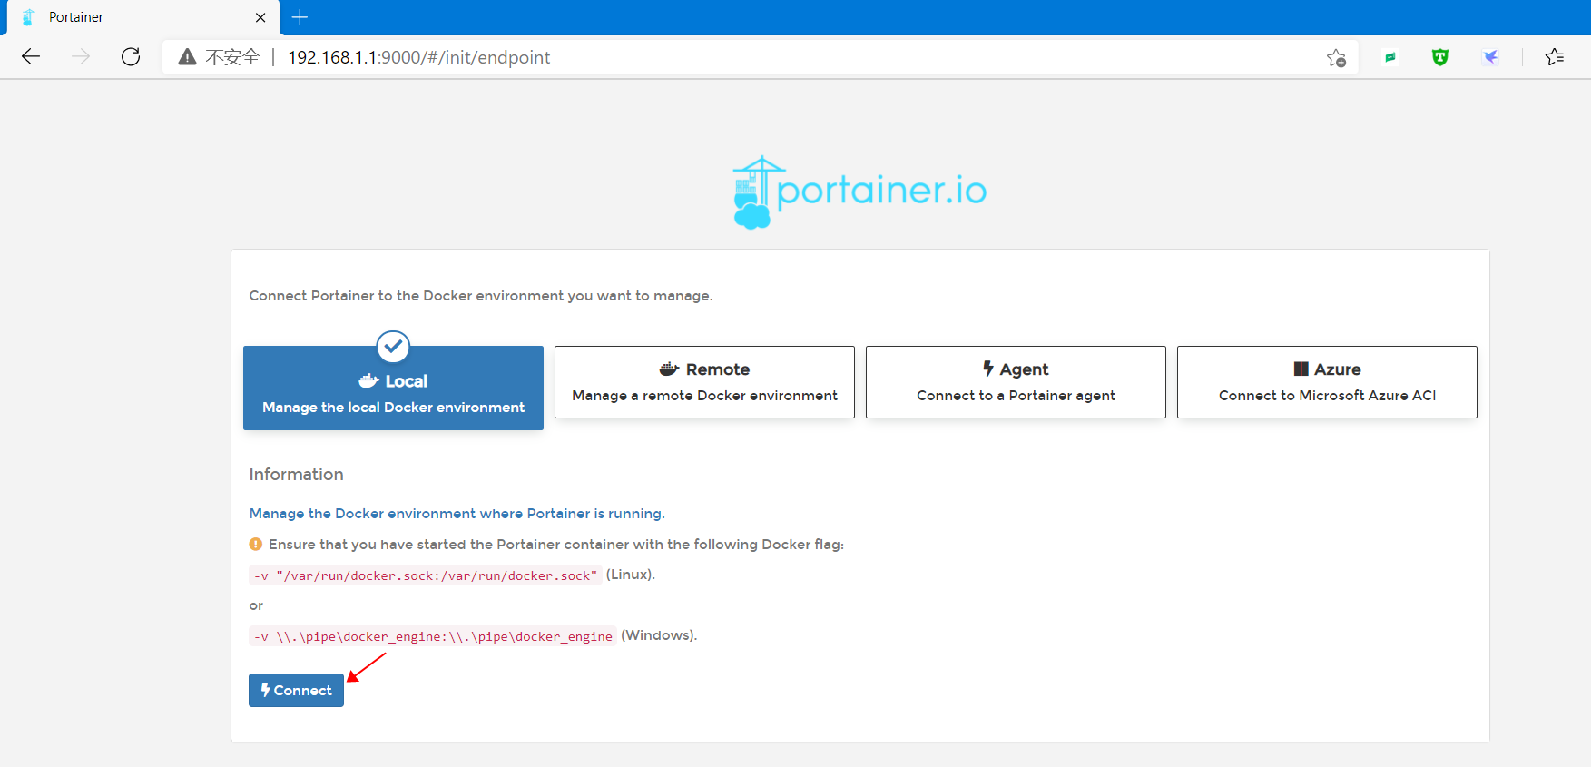
Task: Add this page to favorites star icon
Action: tap(1336, 58)
